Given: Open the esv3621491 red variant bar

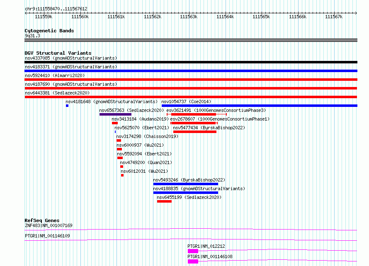Looking at the screenshot, I should click(x=197, y=114).
